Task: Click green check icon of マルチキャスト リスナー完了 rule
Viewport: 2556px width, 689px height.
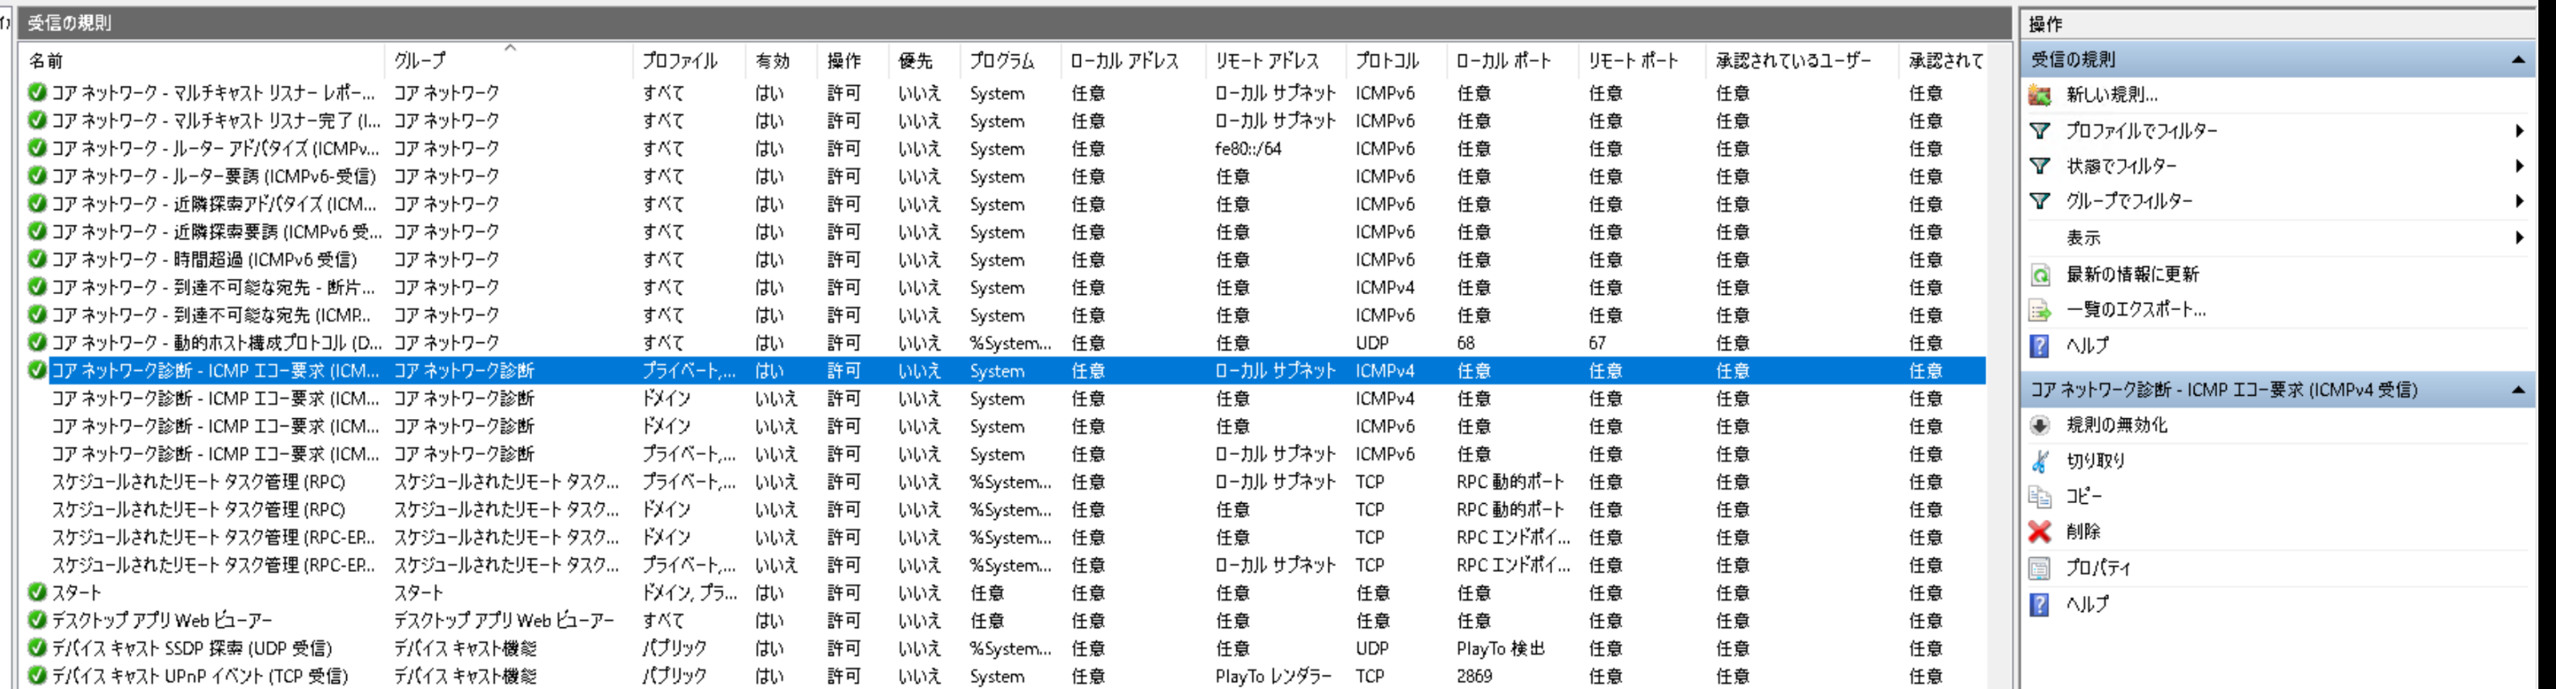Action: click(x=38, y=120)
